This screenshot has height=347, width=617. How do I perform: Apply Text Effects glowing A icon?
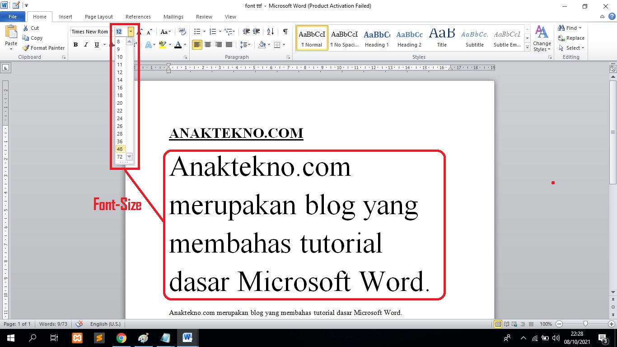point(148,45)
